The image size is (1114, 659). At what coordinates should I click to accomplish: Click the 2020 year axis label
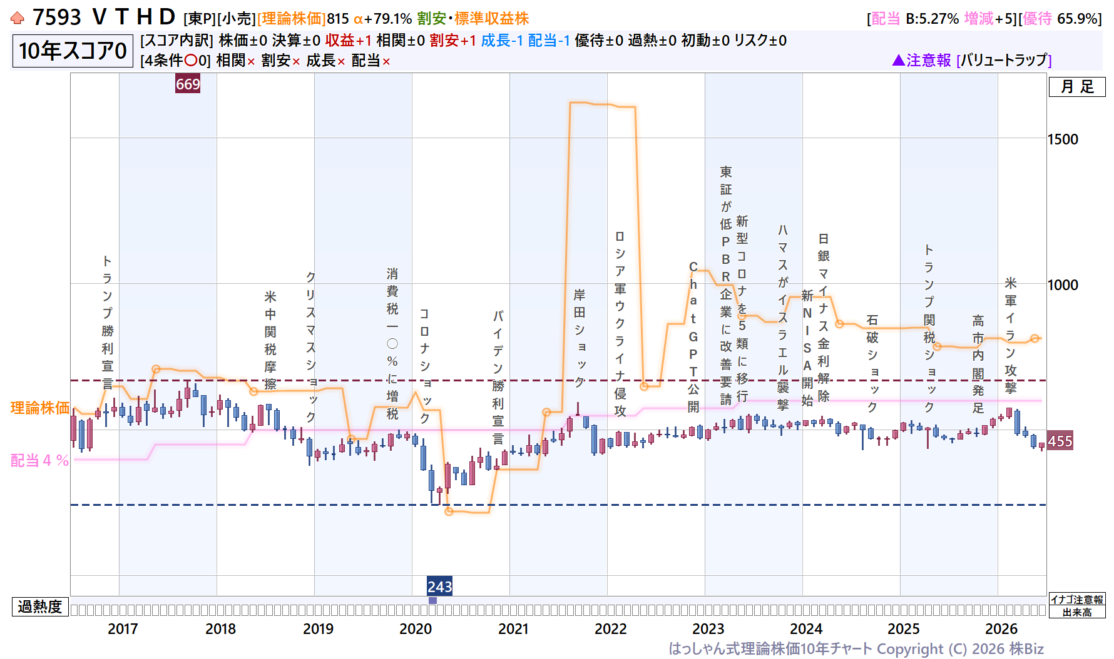pos(416,628)
